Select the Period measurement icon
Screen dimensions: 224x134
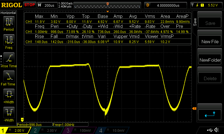[x=9, y=22]
